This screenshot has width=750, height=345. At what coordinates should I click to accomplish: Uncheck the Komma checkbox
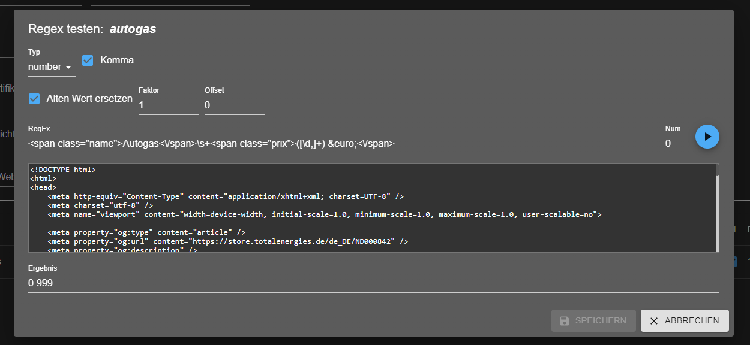[88, 60]
